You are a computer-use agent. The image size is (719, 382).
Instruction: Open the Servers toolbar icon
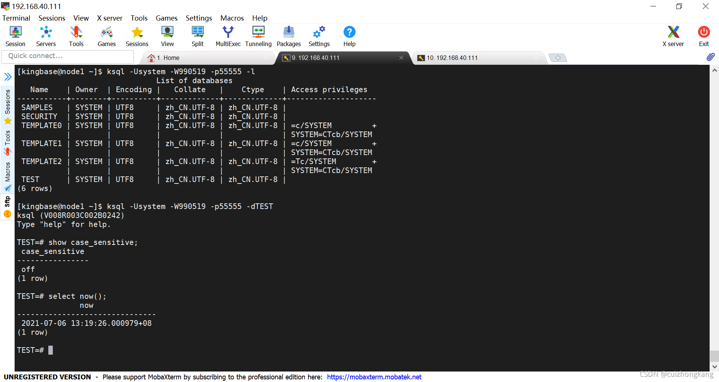click(x=46, y=36)
